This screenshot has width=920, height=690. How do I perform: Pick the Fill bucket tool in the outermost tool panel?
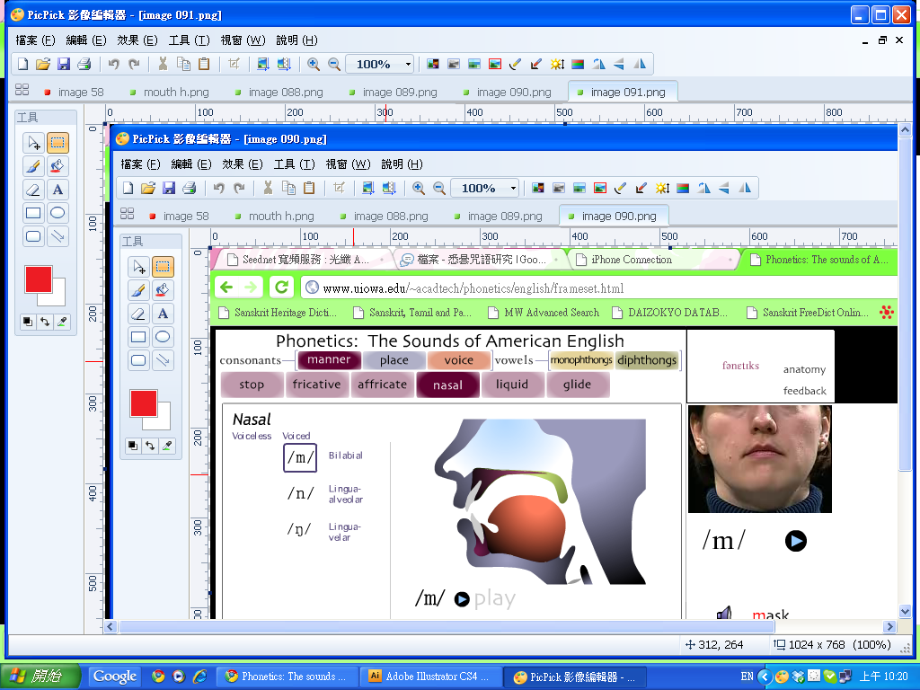click(57, 166)
